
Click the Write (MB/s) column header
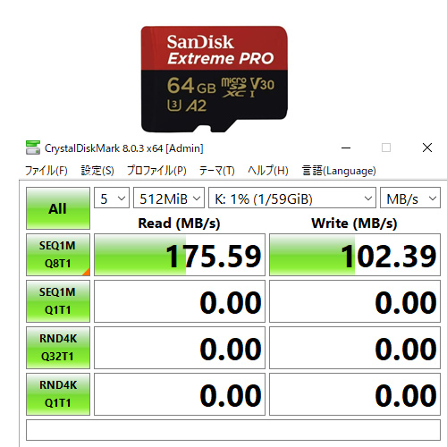click(x=354, y=223)
